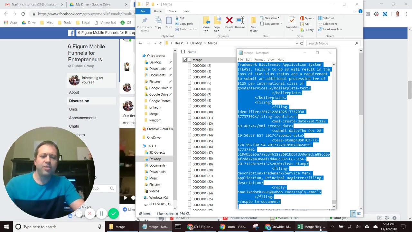Open the Move to dropdown
412x232 pixels.
[x=206, y=31]
